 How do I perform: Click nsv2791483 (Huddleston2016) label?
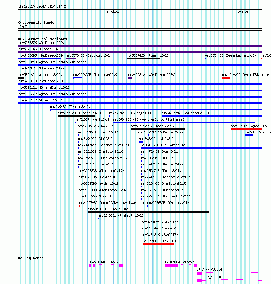(x=103, y=190)
